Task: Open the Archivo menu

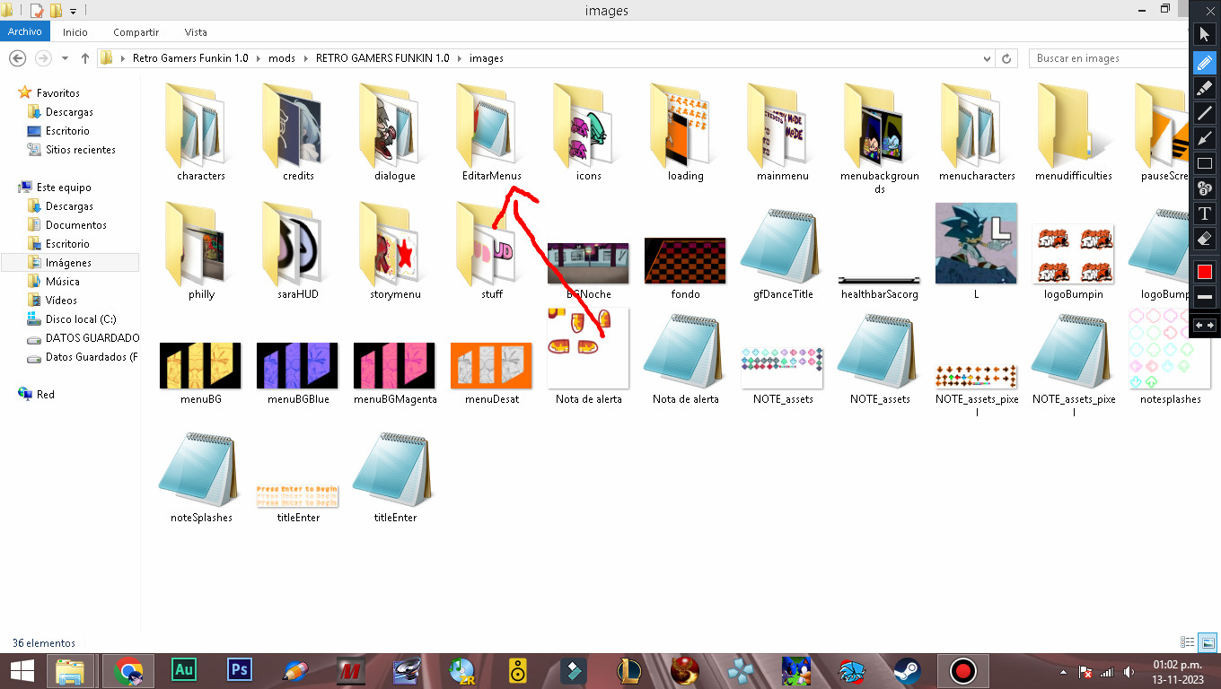Action: click(25, 32)
